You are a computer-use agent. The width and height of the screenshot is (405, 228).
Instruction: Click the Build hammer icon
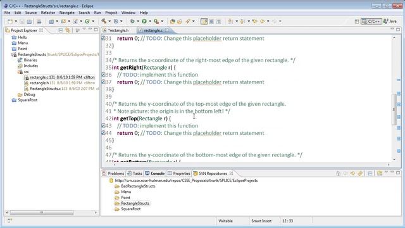104,21
